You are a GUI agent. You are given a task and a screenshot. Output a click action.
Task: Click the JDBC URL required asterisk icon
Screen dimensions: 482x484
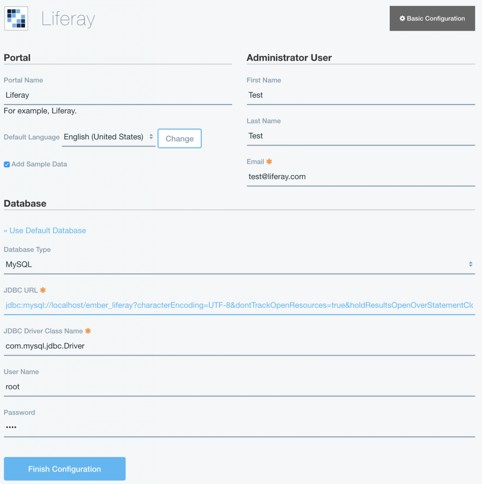point(43,290)
